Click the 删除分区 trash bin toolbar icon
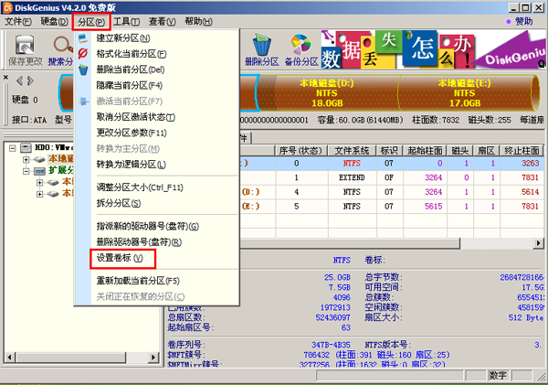548x385 pixels. (x=260, y=49)
